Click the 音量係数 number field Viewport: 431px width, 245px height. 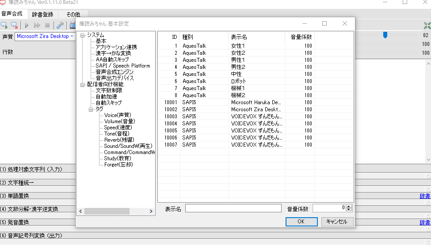click(329, 208)
